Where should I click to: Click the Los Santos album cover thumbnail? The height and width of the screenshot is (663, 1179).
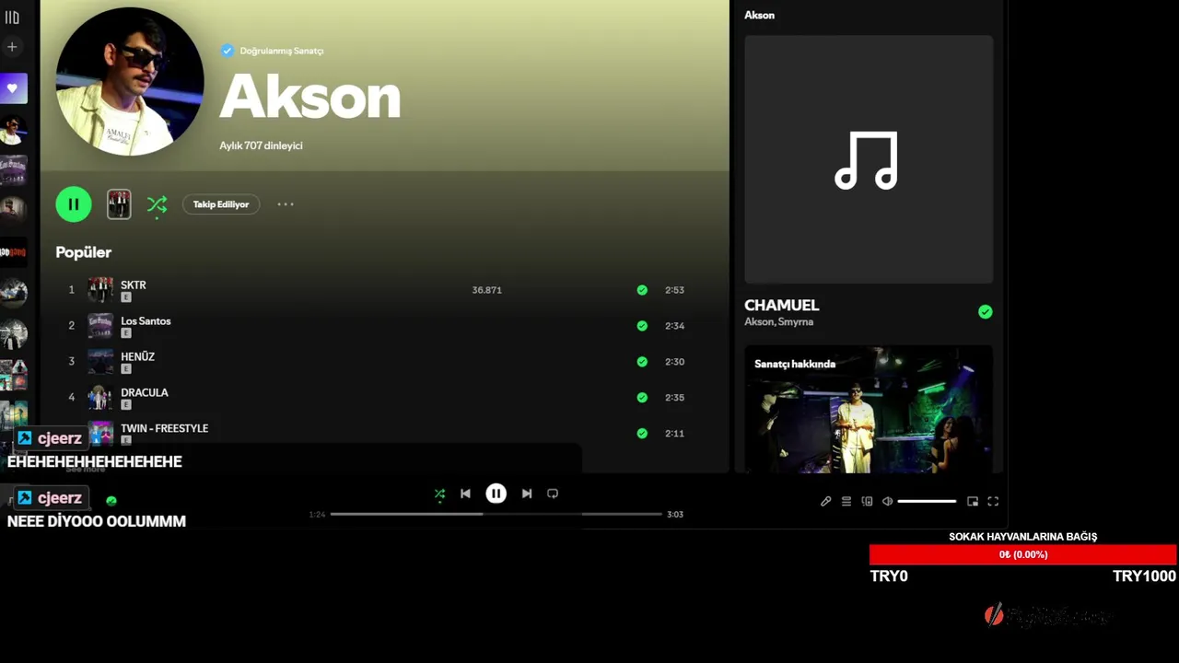[x=100, y=326]
